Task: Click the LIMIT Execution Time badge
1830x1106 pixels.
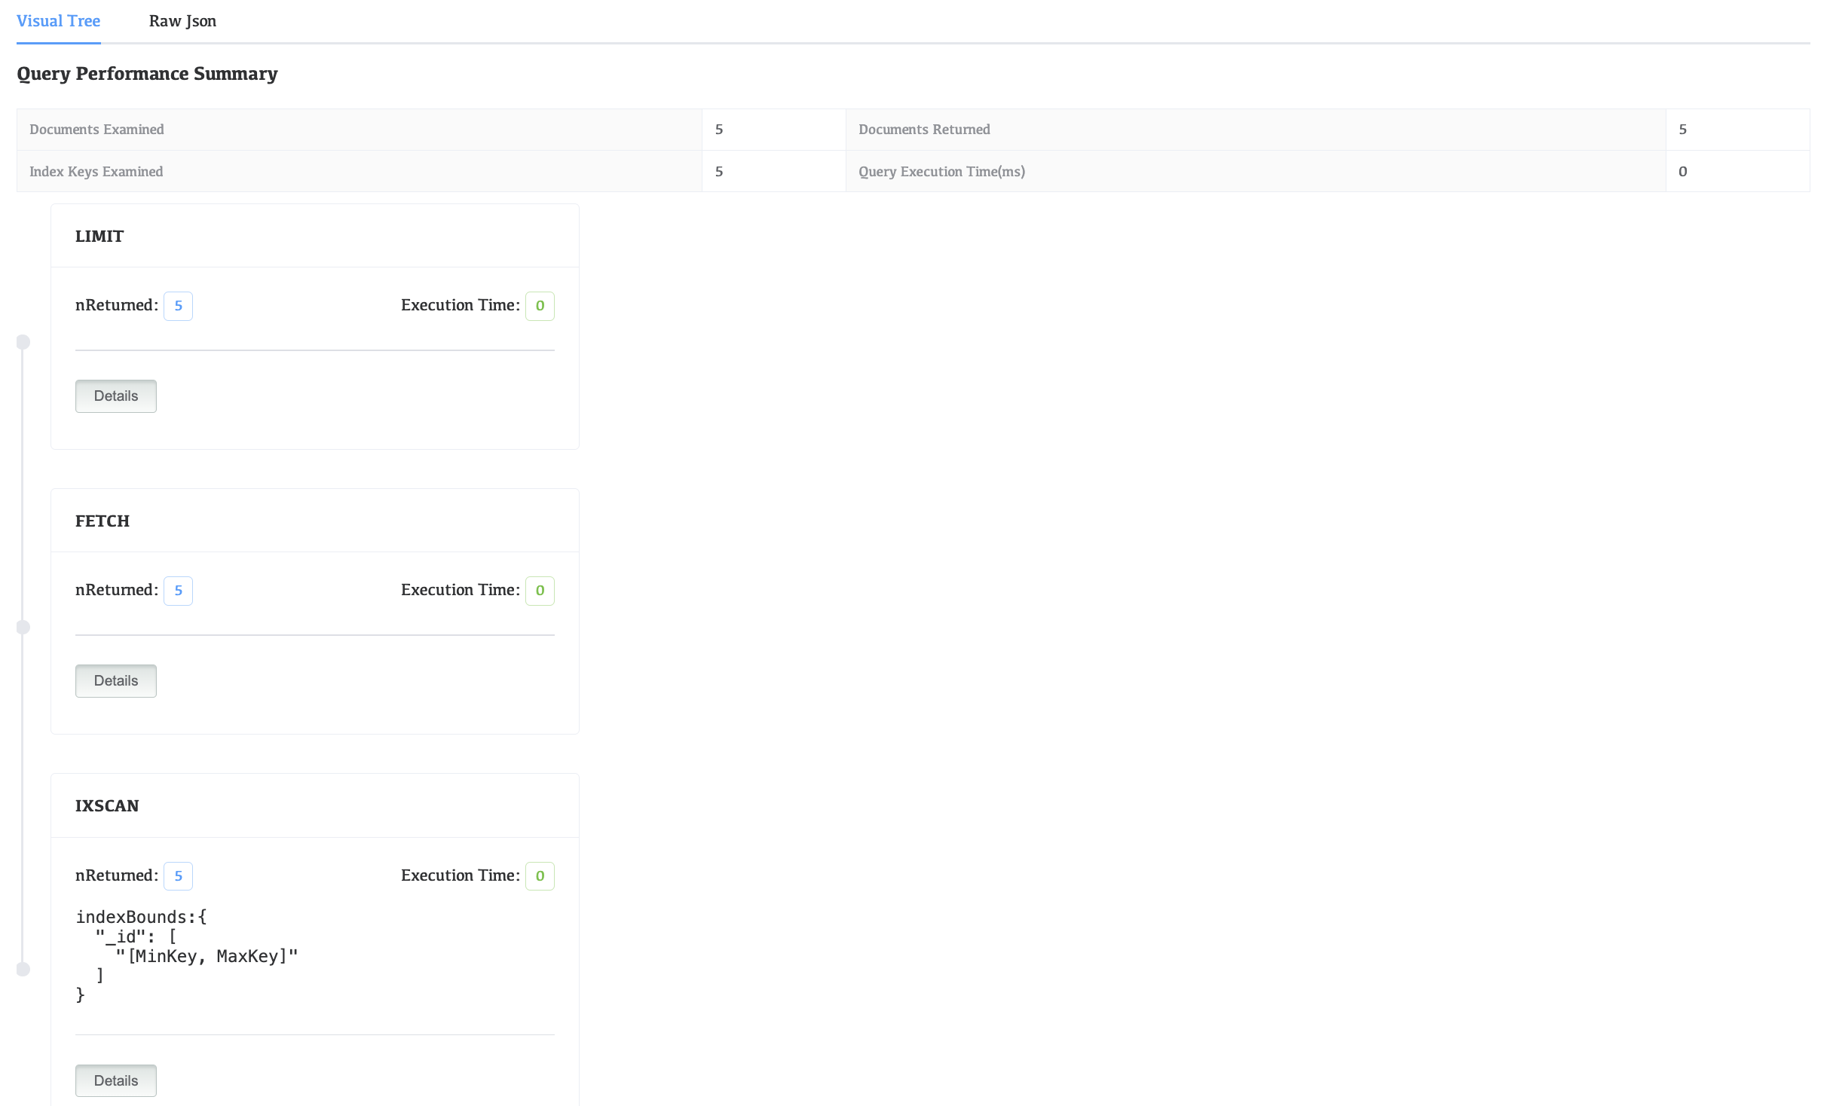Action: point(540,306)
